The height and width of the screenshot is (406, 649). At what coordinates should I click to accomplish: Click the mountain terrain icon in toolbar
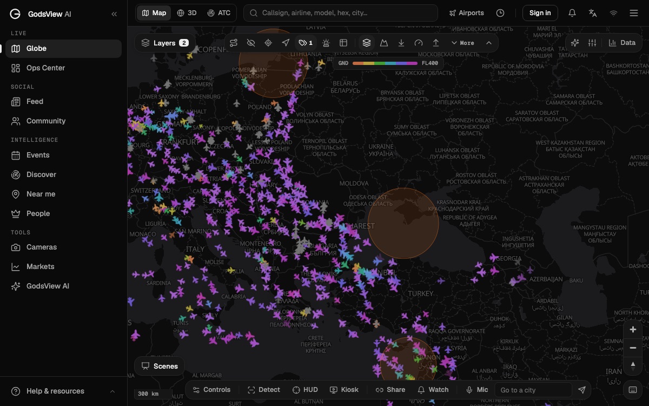384,43
